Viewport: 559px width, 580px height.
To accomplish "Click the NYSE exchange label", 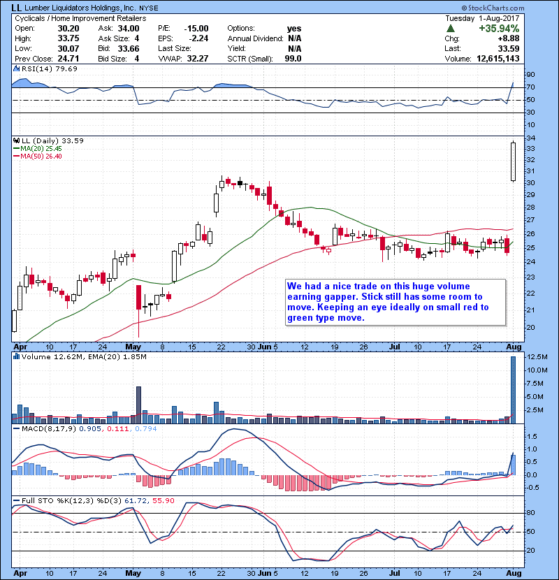I will tap(149, 8).
